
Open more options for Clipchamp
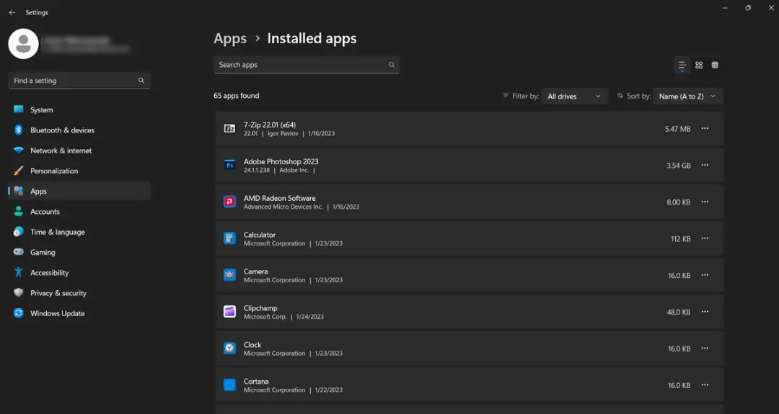pos(705,312)
